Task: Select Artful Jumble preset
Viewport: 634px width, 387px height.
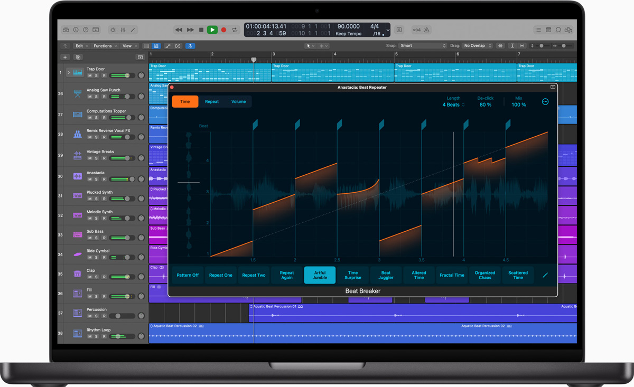Action: (x=320, y=275)
